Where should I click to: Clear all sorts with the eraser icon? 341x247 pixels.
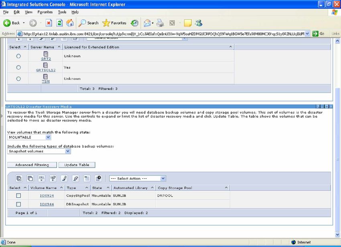[75, 178]
